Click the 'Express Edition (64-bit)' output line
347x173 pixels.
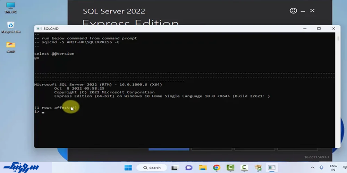[x=162, y=96]
